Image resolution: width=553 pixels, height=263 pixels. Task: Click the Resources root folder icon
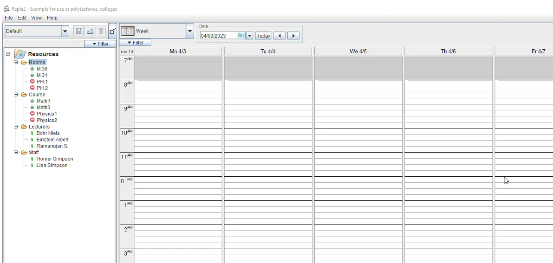click(20, 54)
